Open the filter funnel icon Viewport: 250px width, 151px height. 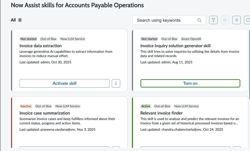[213, 20]
